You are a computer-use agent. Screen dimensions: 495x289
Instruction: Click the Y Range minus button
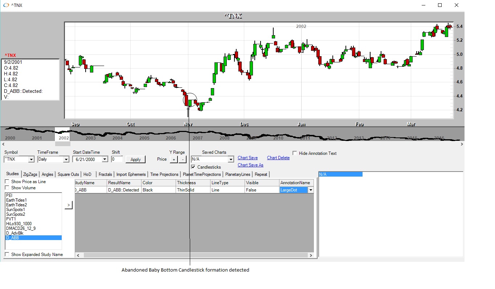coord(182,159)
